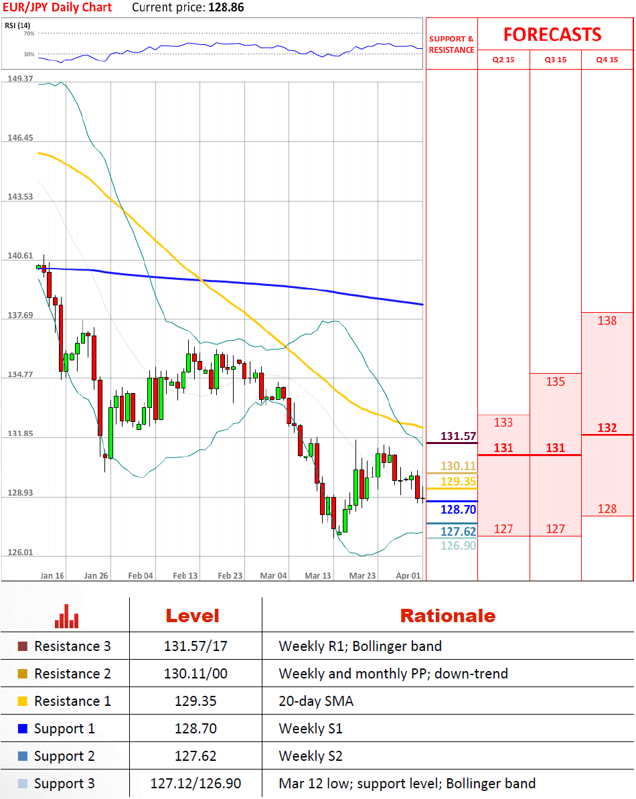Select the Support 3 light blue swatch
Viewport: 636px width, 799px height.
(22, 784)
